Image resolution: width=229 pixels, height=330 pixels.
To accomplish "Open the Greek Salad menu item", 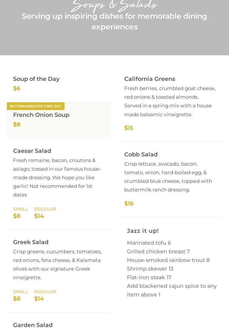I will pyautogui.click(x=31, y=242).
